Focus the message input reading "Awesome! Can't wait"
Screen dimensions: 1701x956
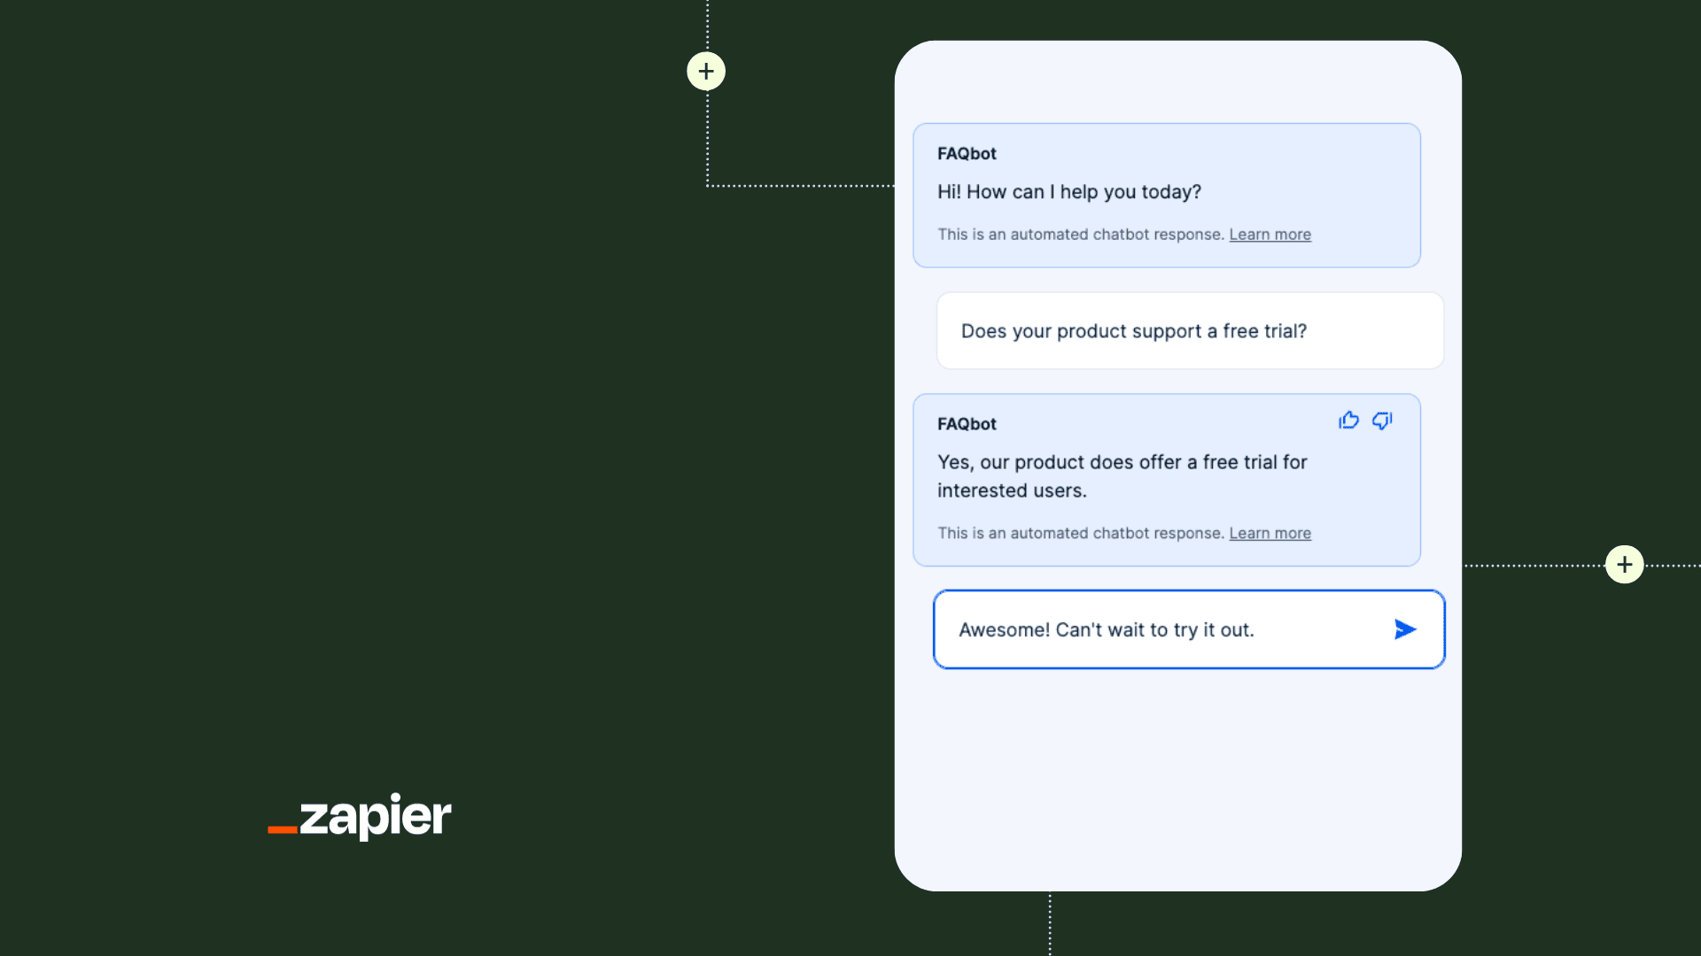[1152, 630]
